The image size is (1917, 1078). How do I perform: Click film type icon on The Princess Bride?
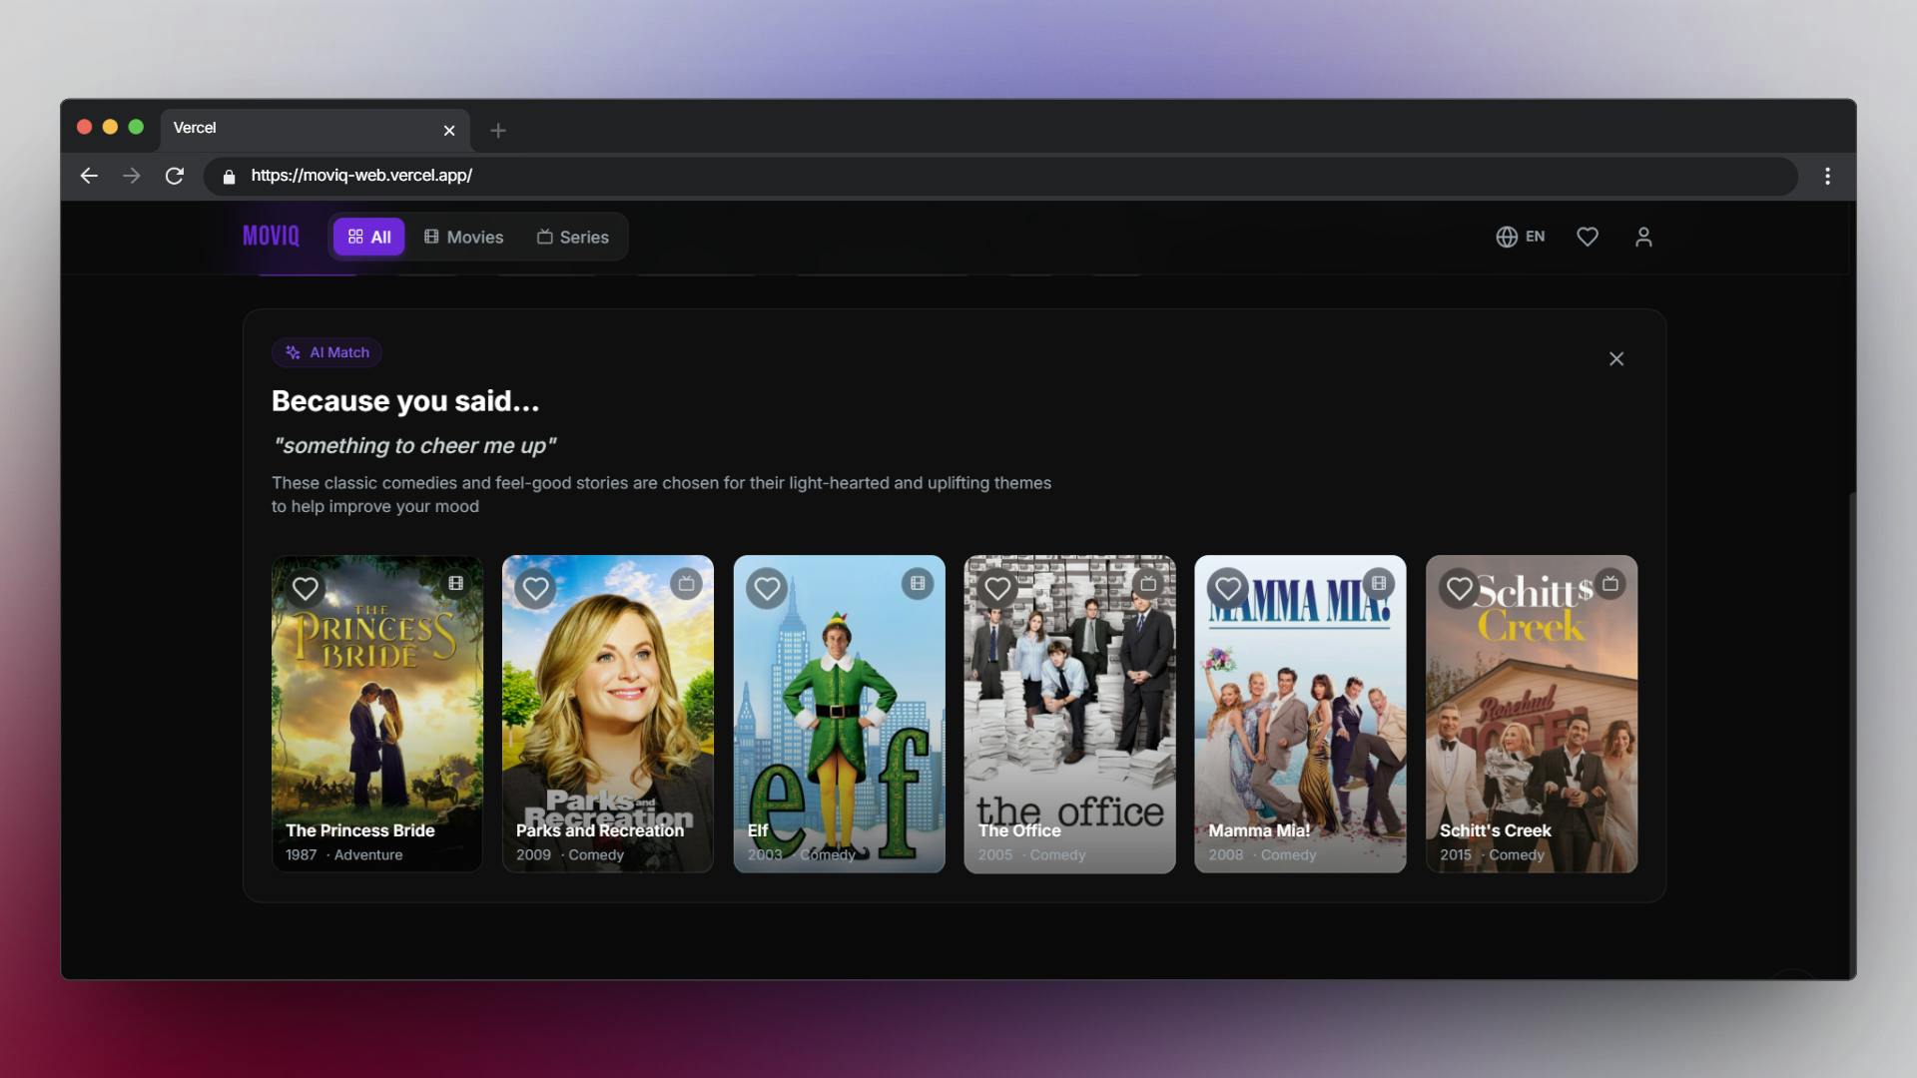point(456,583)
